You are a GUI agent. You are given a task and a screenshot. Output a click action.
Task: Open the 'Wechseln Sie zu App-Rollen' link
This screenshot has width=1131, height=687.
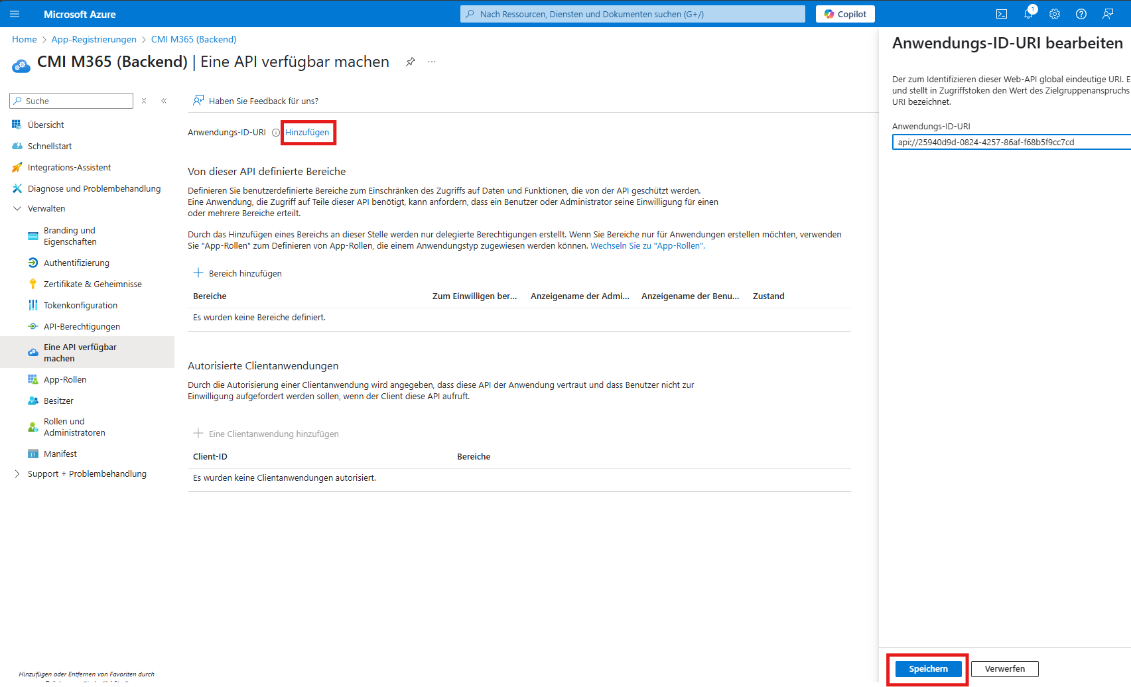(647, 245)
